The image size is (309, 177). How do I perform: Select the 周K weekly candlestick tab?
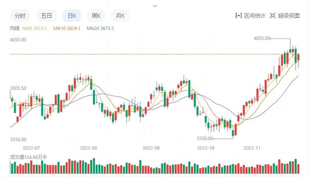click(x=96, y=15)
